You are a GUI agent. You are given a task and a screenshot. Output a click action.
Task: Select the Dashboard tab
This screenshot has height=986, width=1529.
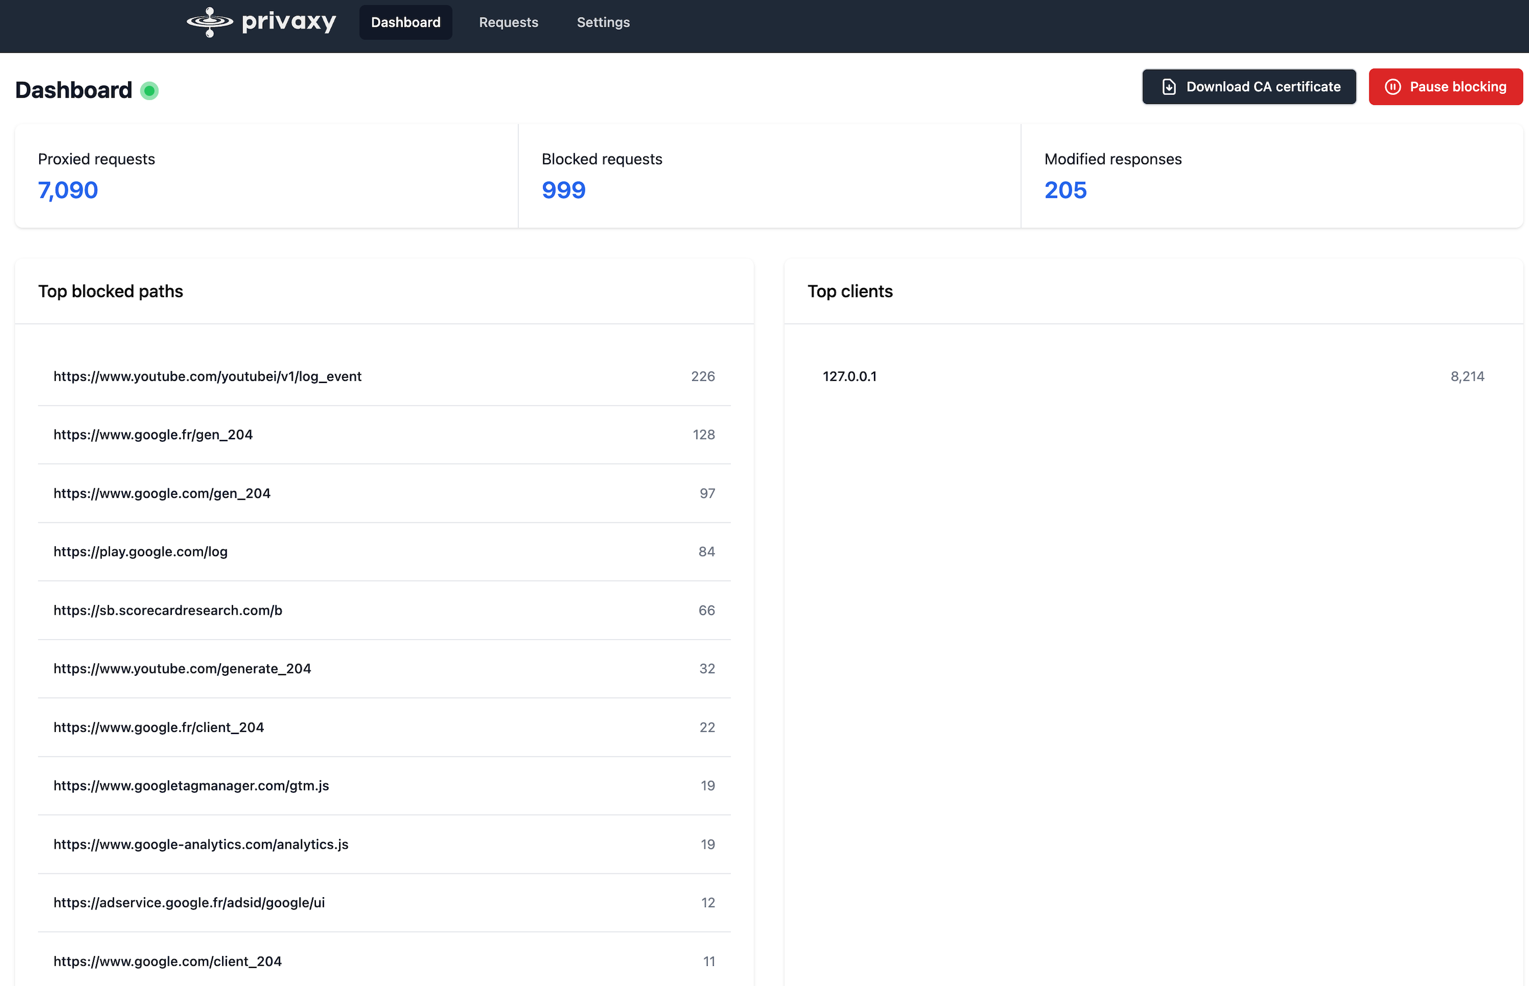click(x=405, y=22)
